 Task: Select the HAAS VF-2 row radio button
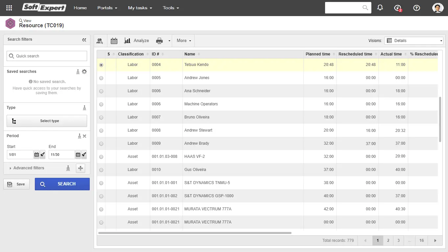click(x=101, y=157)
